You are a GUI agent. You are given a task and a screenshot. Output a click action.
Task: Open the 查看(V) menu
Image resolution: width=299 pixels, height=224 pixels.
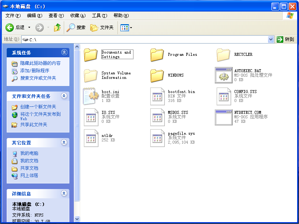click(56, 16)
